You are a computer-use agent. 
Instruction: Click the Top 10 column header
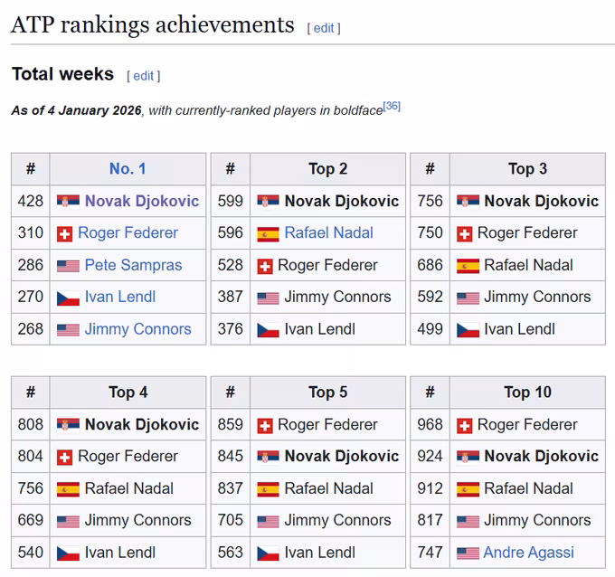527,393
